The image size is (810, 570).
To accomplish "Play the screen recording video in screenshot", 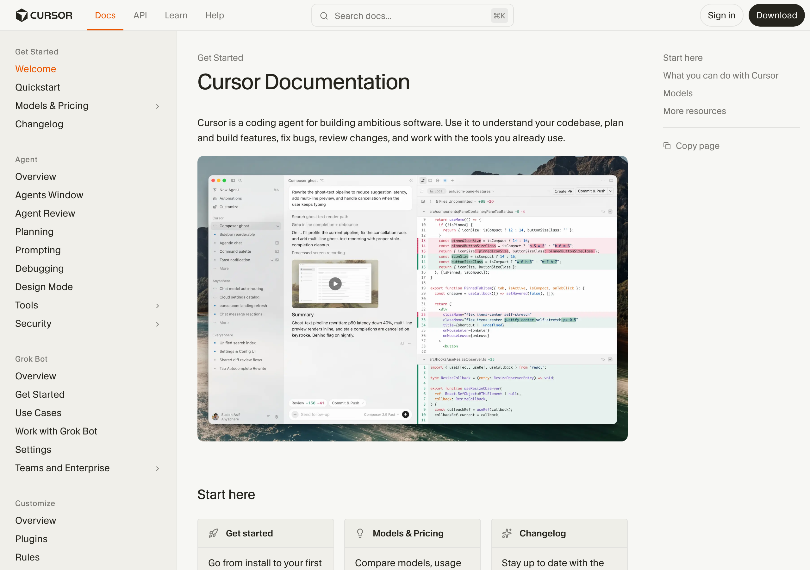I will [x=335, y=284].
